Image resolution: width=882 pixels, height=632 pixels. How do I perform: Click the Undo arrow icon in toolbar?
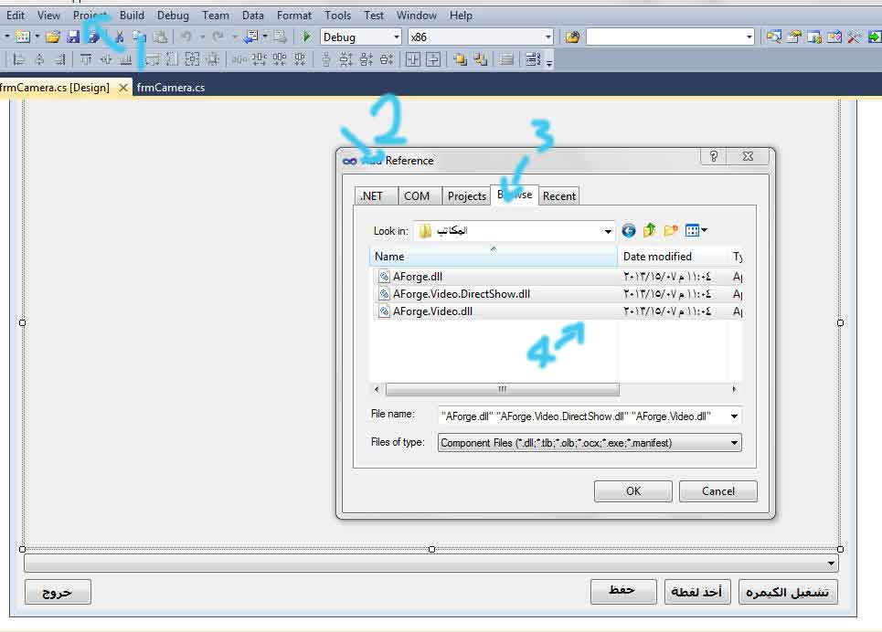(x=186, y=37)
